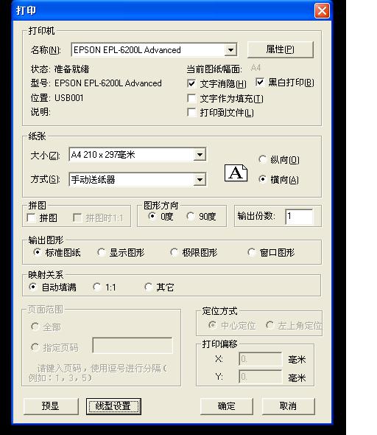Image resolution: width=377 pixels, height=435 pixels.
Task: Click the 状态: 准备就绪 status text
Action: (60, 69)
